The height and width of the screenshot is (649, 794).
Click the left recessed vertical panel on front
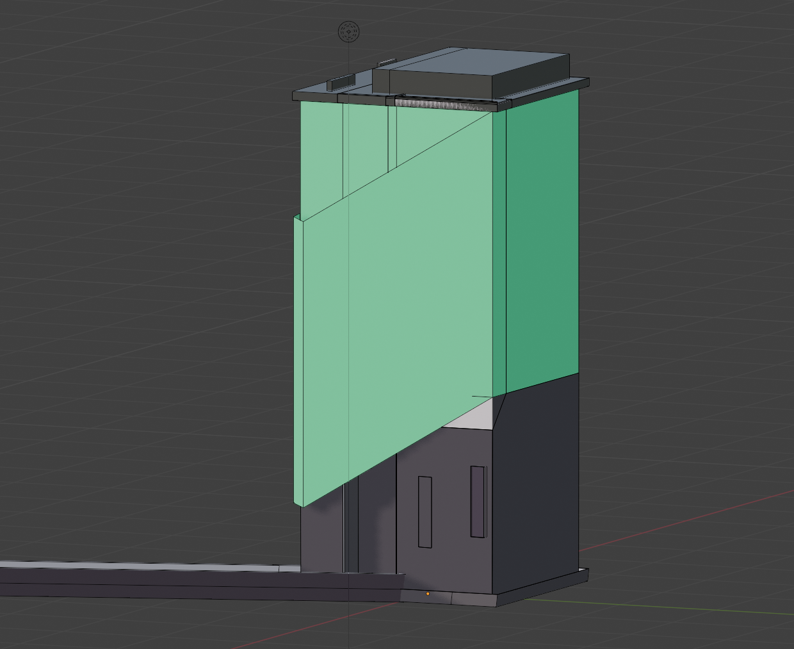[x=425, y=512]
